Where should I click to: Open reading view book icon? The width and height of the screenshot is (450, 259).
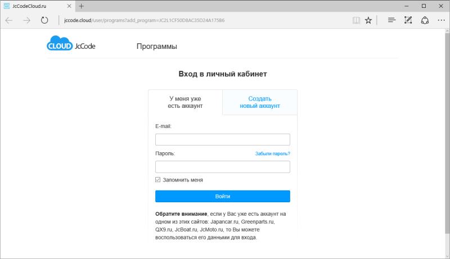356,20
